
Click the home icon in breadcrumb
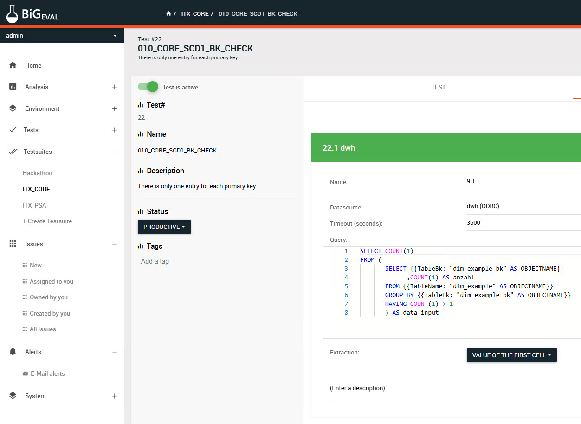(168, 14)
